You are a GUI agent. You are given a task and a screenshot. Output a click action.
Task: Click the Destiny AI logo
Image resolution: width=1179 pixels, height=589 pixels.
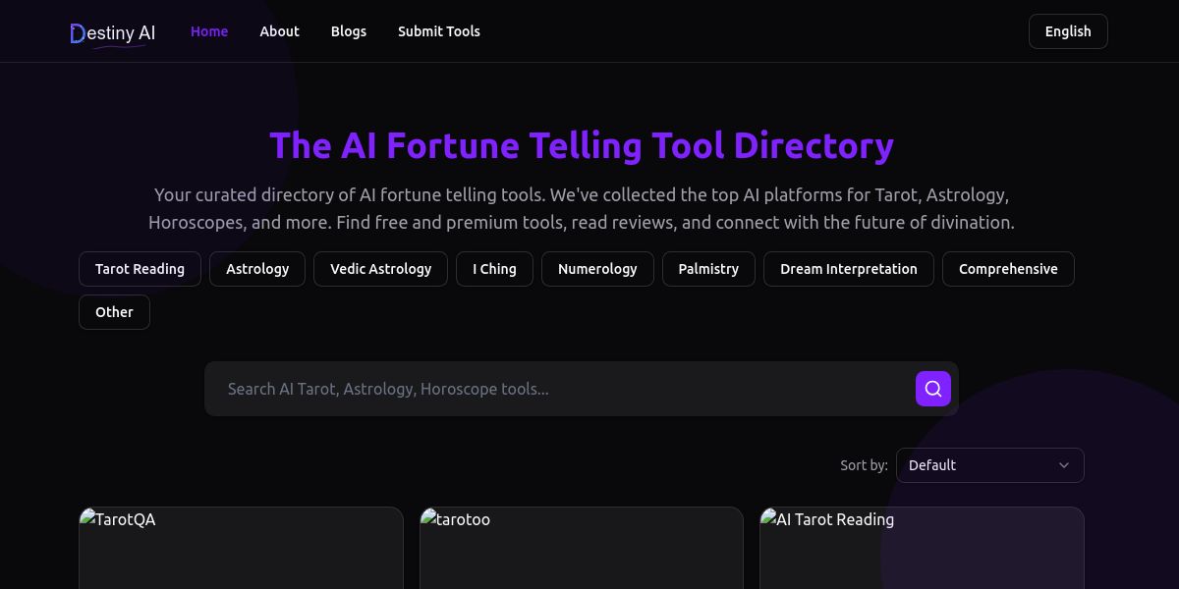click(x=113, y=32)
